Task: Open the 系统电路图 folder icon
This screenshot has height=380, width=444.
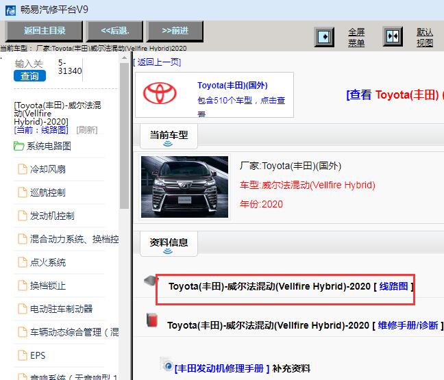Action: click(18, 146)
